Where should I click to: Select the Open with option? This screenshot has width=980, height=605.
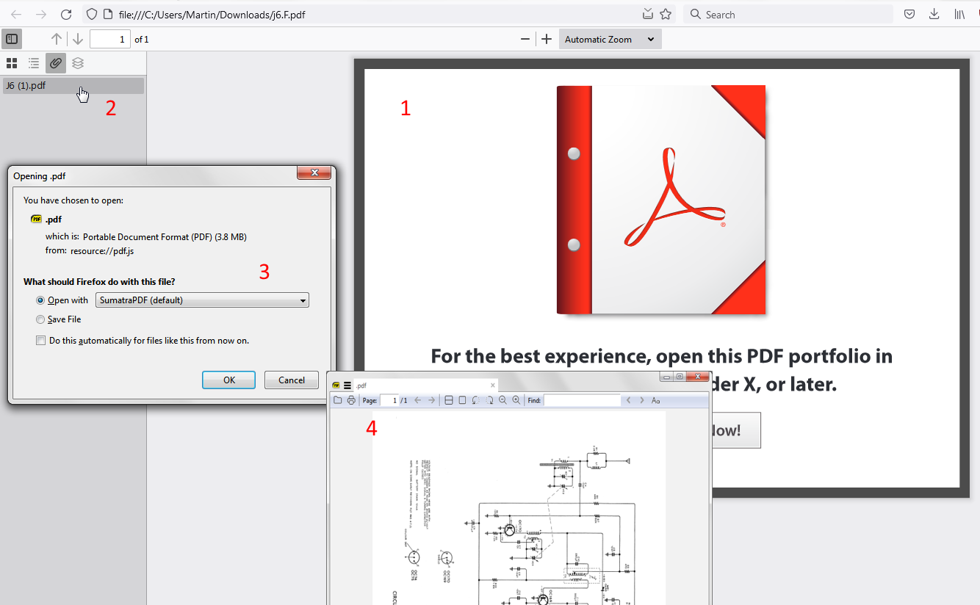40,300
